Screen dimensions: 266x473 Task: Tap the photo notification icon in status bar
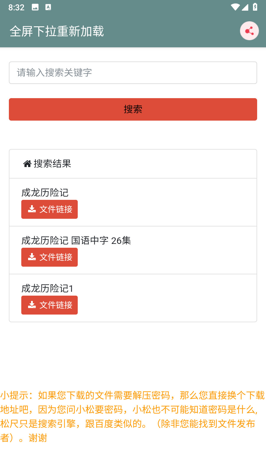pos(35,7)
